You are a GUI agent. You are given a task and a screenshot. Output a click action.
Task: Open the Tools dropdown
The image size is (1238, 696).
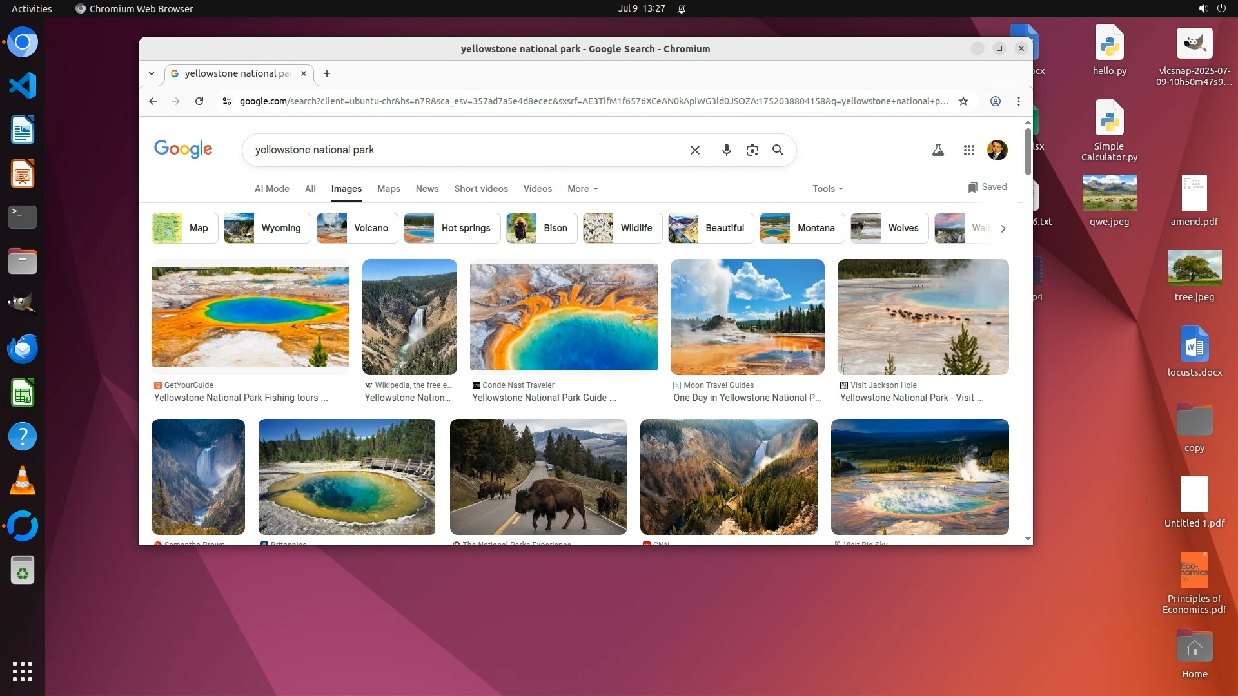827,189
